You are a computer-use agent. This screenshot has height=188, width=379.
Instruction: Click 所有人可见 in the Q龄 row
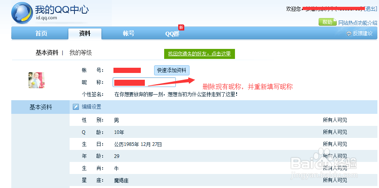pyautogui.click(x=335, y=132)
